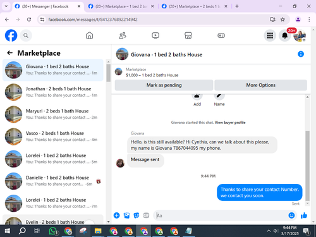Click Giovana's message 'Hello, is this still available'
This screenshot has height=237, width=316.
click(x=202, y=145)
